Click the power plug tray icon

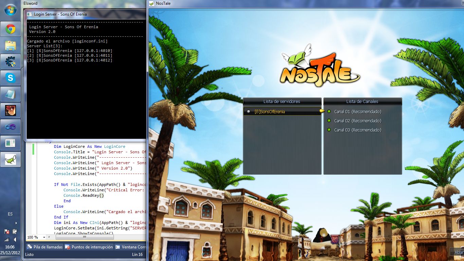[15, 231]
